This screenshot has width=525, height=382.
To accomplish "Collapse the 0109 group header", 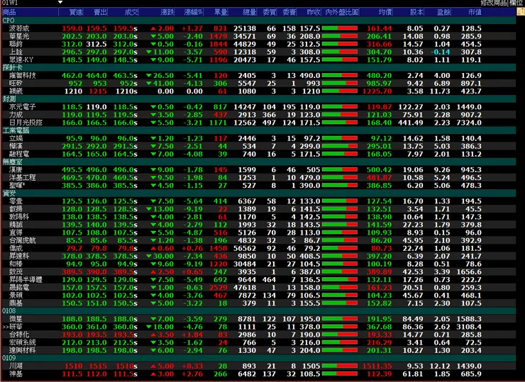I will point(258,358).
